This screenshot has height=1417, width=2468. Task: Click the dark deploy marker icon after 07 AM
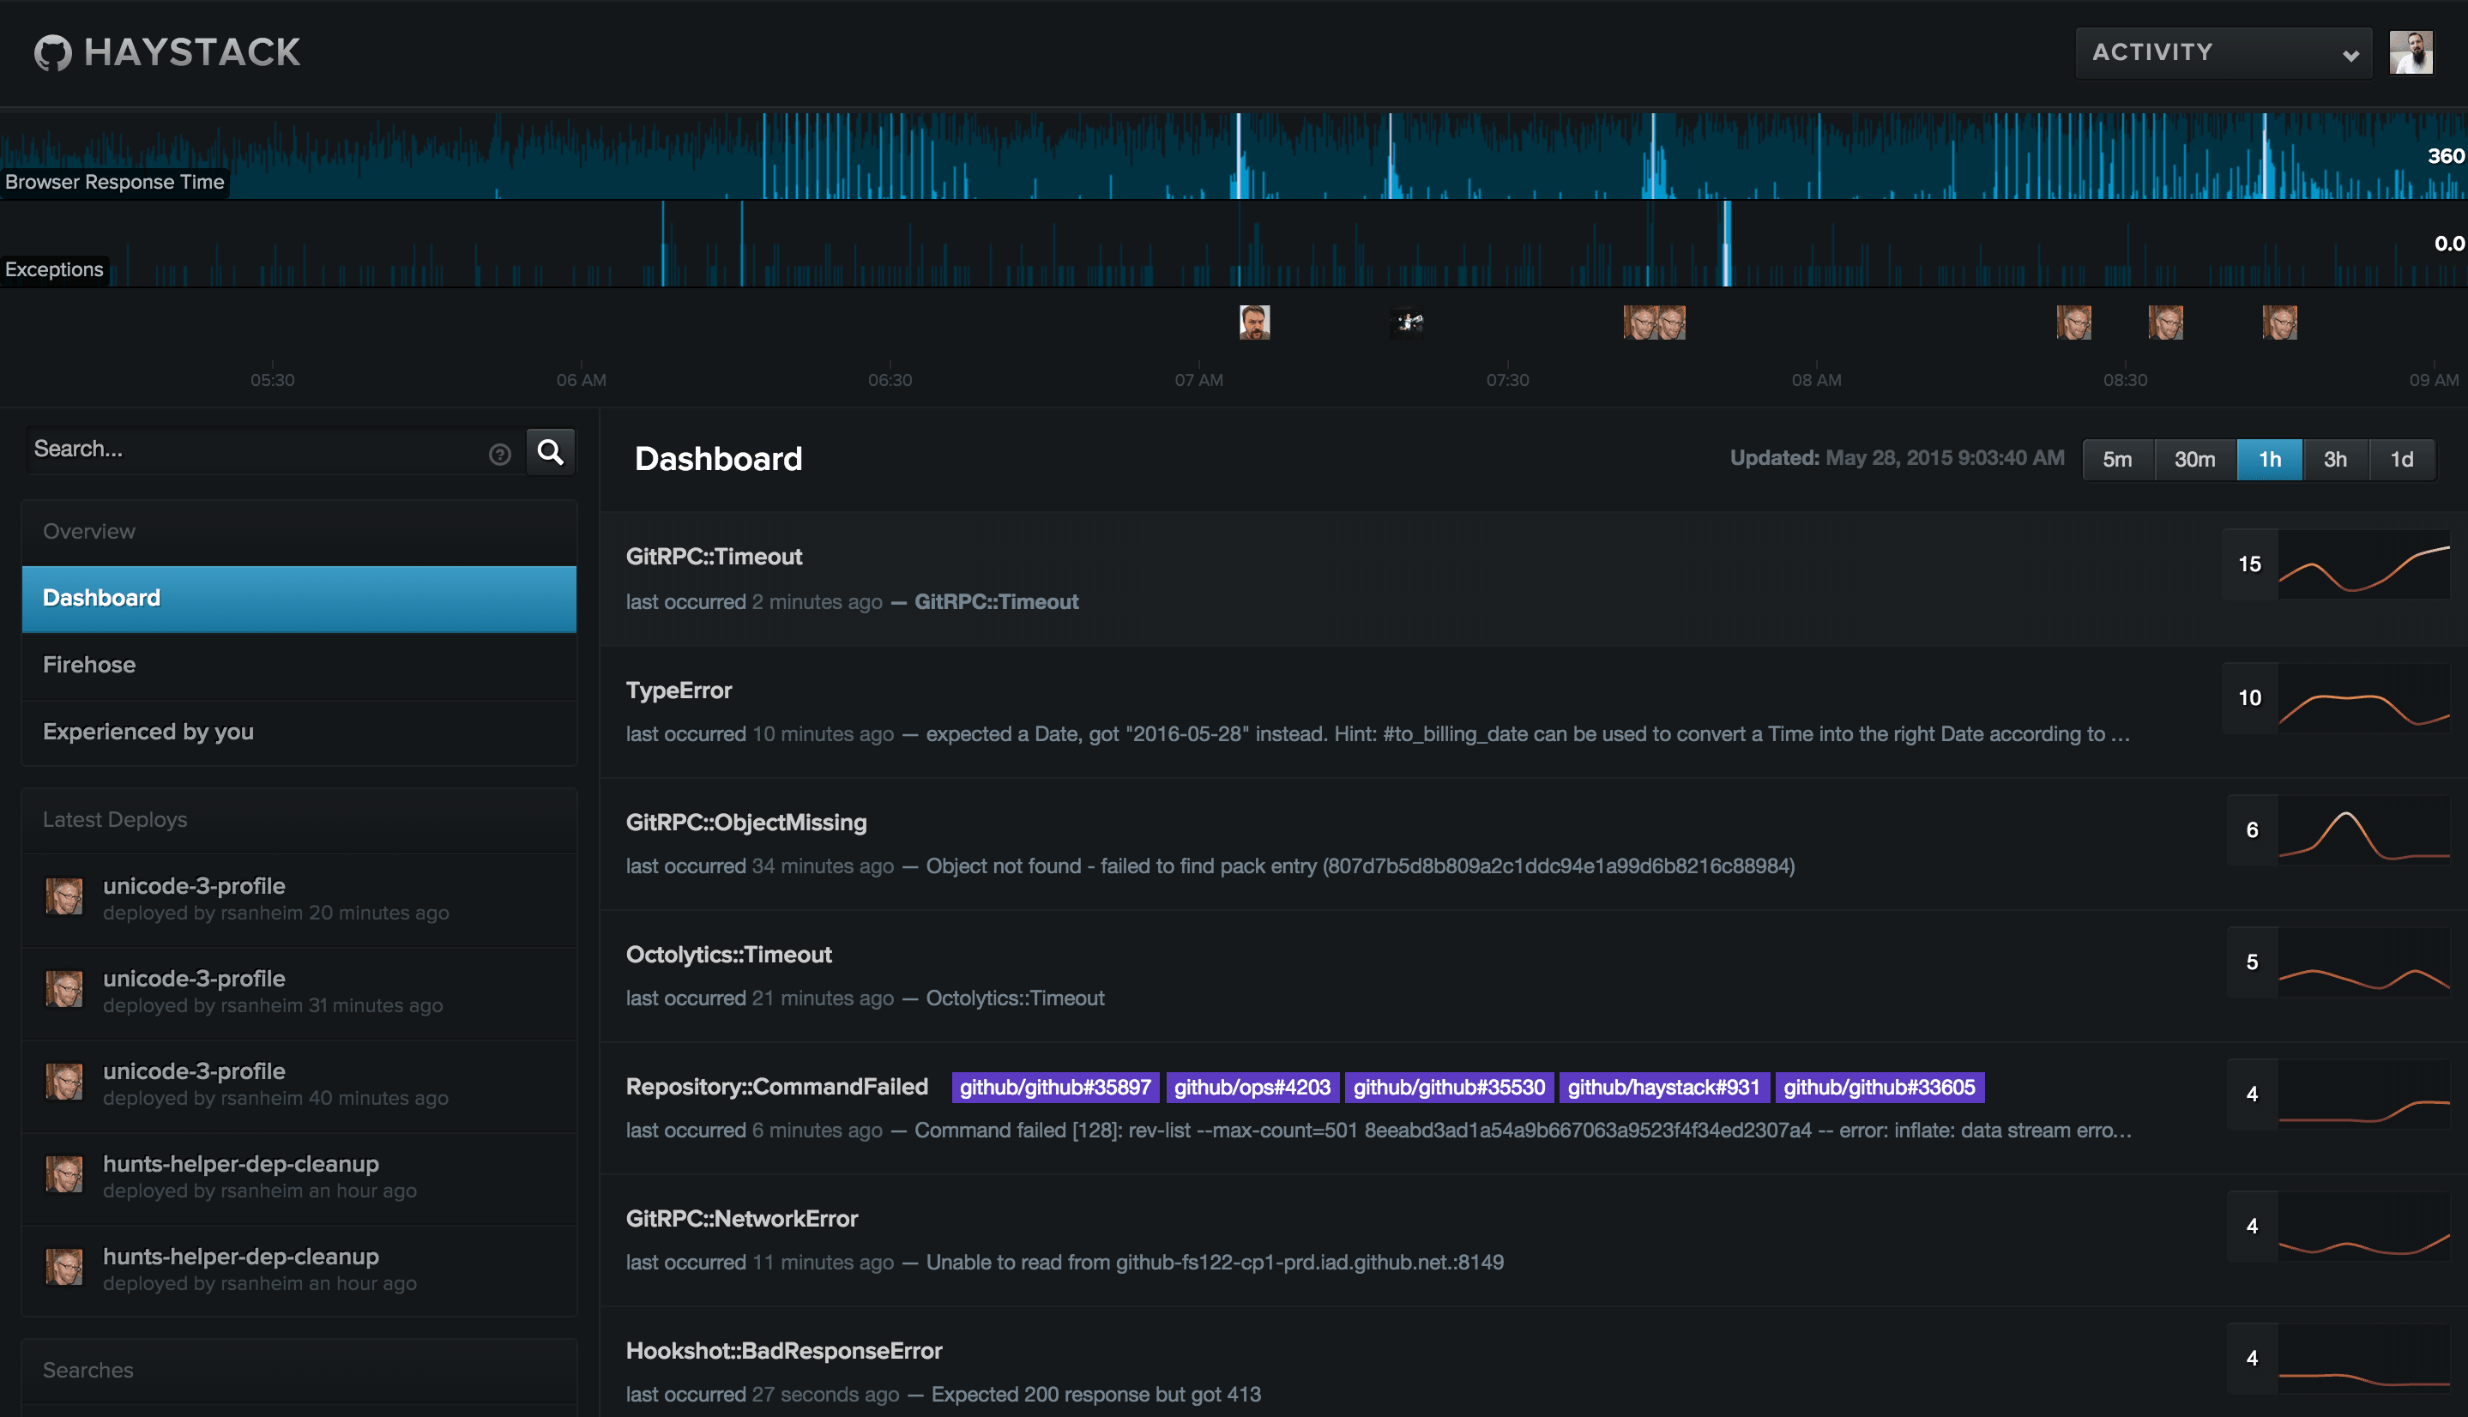tap(1409, 321)
